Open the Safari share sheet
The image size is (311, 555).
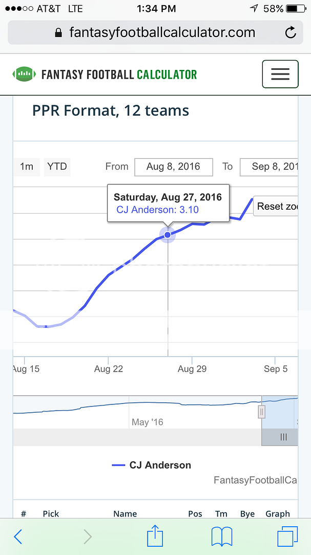click(155, 536)
